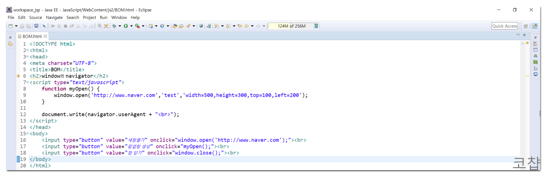Click the green bug Debug icon
546x176 pixels.
(114, 26)
